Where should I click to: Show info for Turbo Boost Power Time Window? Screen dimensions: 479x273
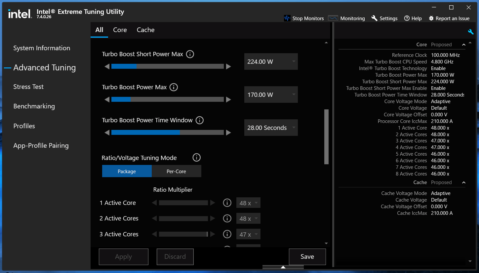pos(200,120)
